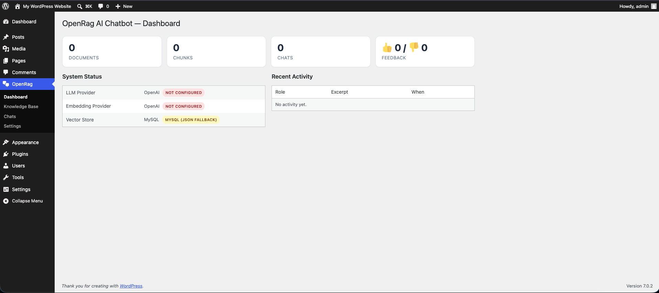Open the Appearance menu label
The image size is (659, 293).
coord(25,142)
